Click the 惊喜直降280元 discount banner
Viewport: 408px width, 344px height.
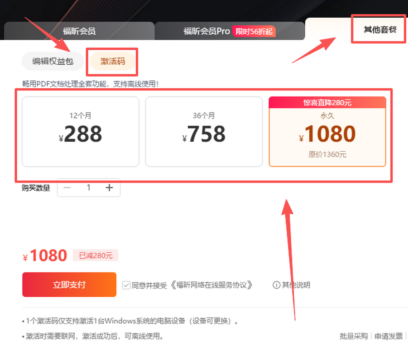(x=327, y=102)
